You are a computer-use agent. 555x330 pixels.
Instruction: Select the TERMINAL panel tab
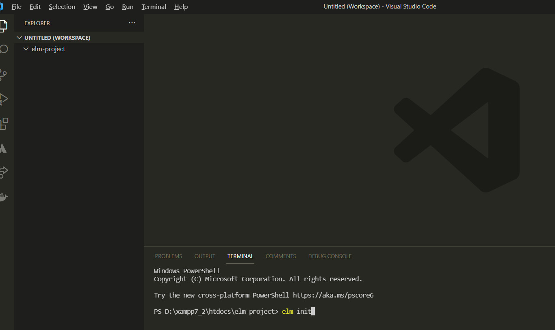pyautogui.click(x=241, y=256)
